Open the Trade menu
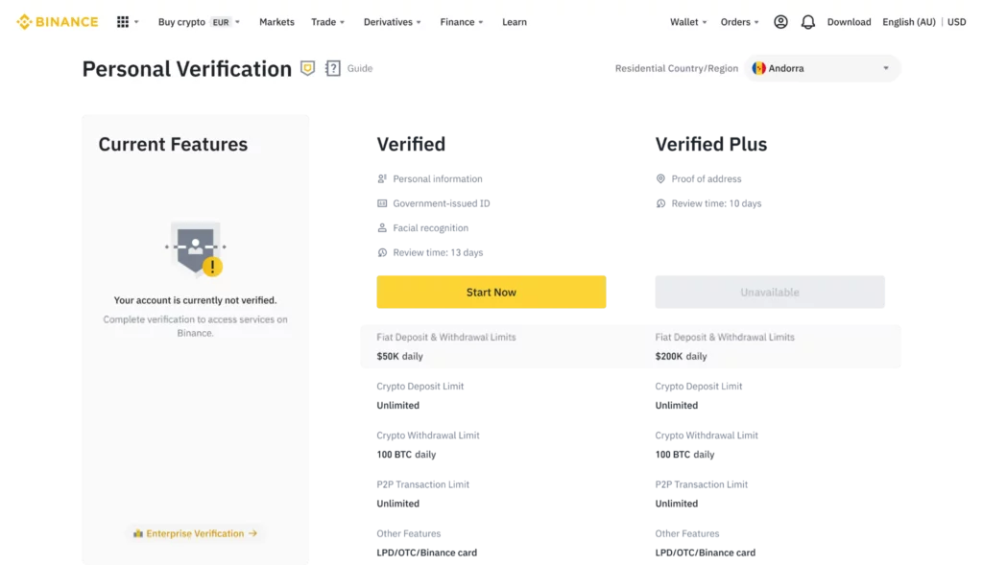The width and height of the screenshot is (983, 565). (327, 22)
